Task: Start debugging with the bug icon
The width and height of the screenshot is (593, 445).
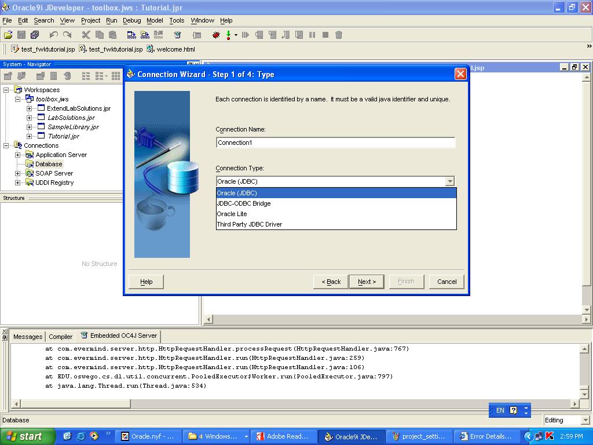Action: [x=216, y=35]
